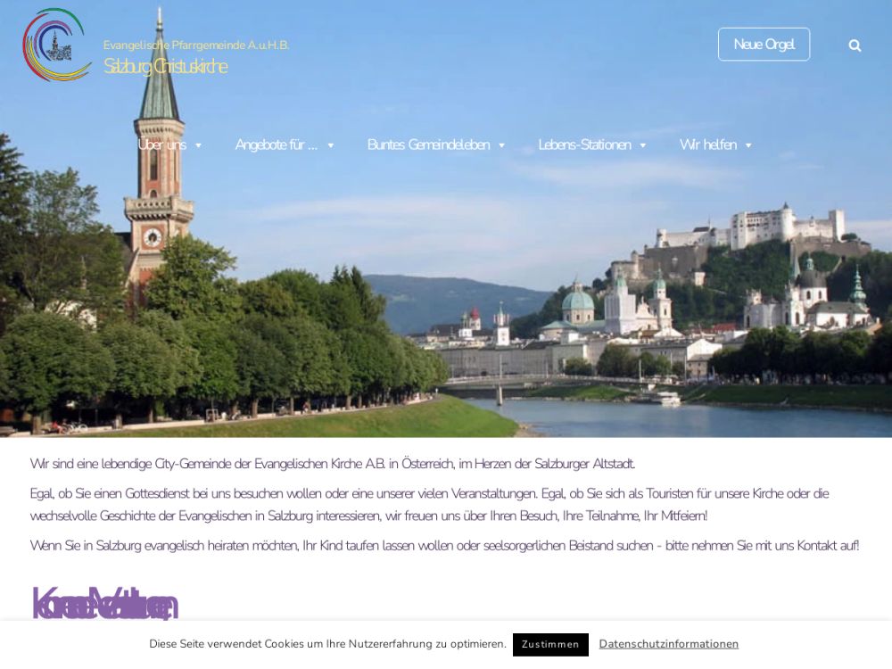892x669 pixels.
Task: Expand the Lebens-Stationen dropdown arrow
Action: (x=642, y=145)
